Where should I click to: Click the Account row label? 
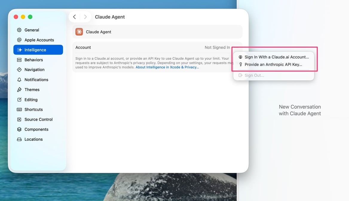83,48
